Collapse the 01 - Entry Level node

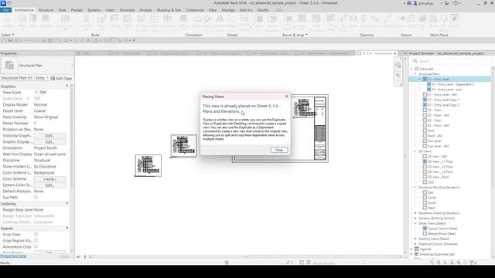pos(419,79)
